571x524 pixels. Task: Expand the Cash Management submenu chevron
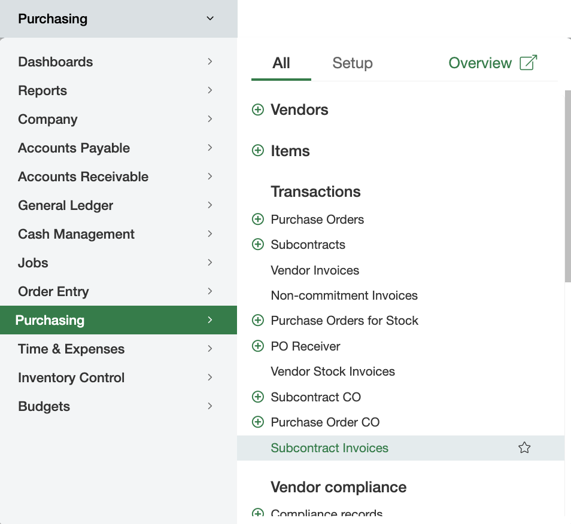(209, 234)
